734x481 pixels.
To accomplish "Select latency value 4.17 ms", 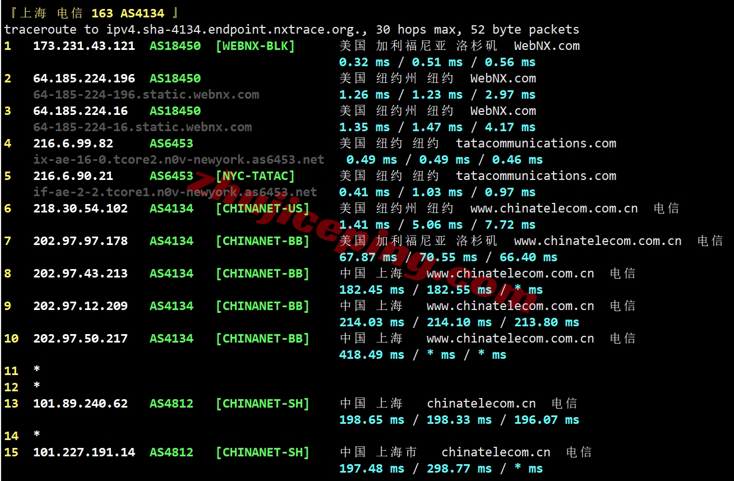I will [510, 127].
